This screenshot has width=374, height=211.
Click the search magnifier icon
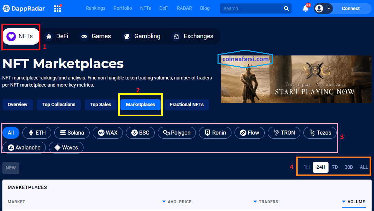click(286, 8)
